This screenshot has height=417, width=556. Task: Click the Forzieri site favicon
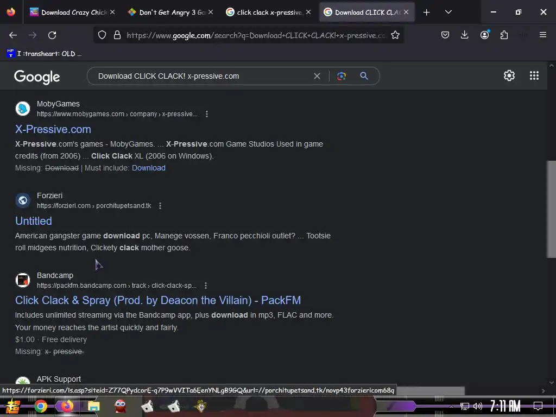click(23, 200)
